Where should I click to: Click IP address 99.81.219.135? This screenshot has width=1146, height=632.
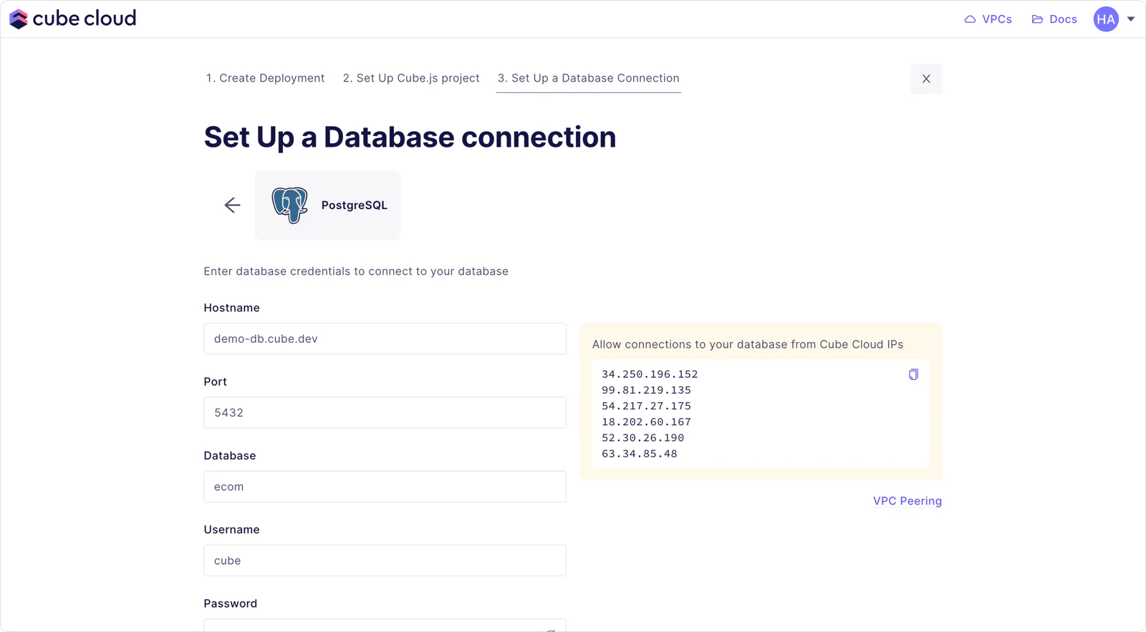646,390
